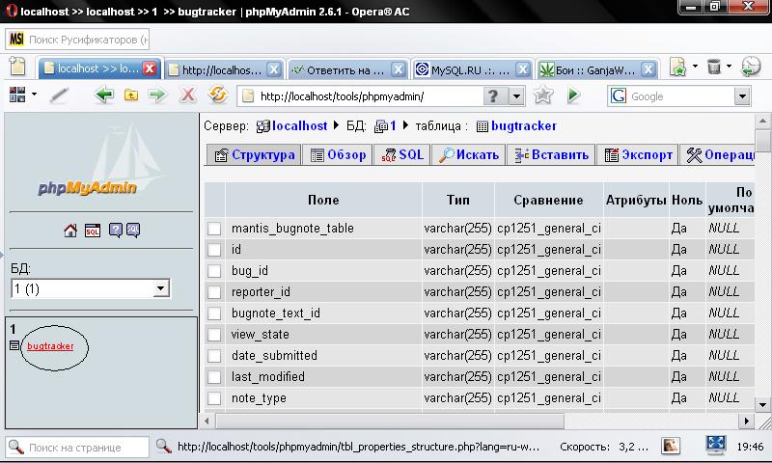Check the id field checkbox
Screen dimensions: 772x463
pos(214,250)
